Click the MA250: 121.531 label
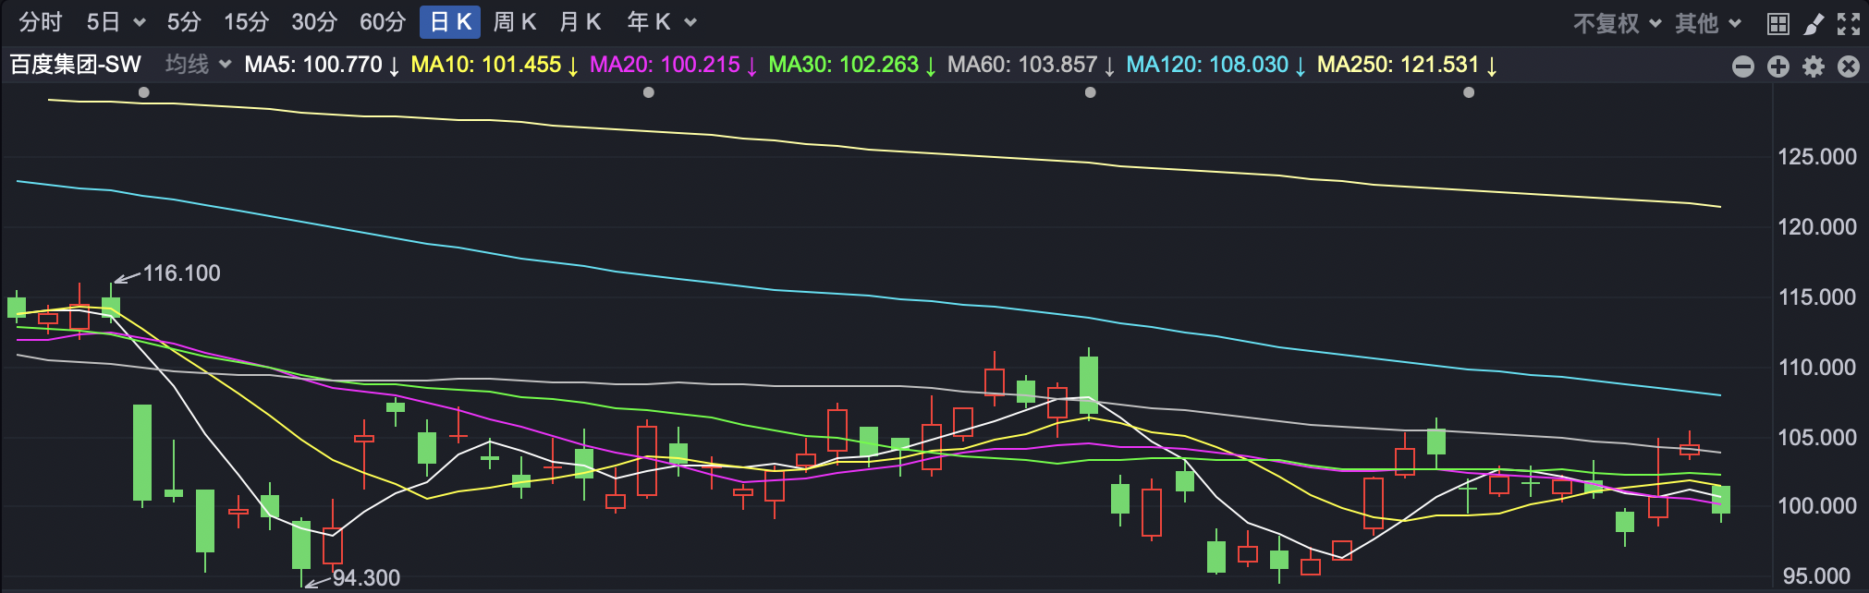This screenshot has width=1869, height=593. 1408,65
